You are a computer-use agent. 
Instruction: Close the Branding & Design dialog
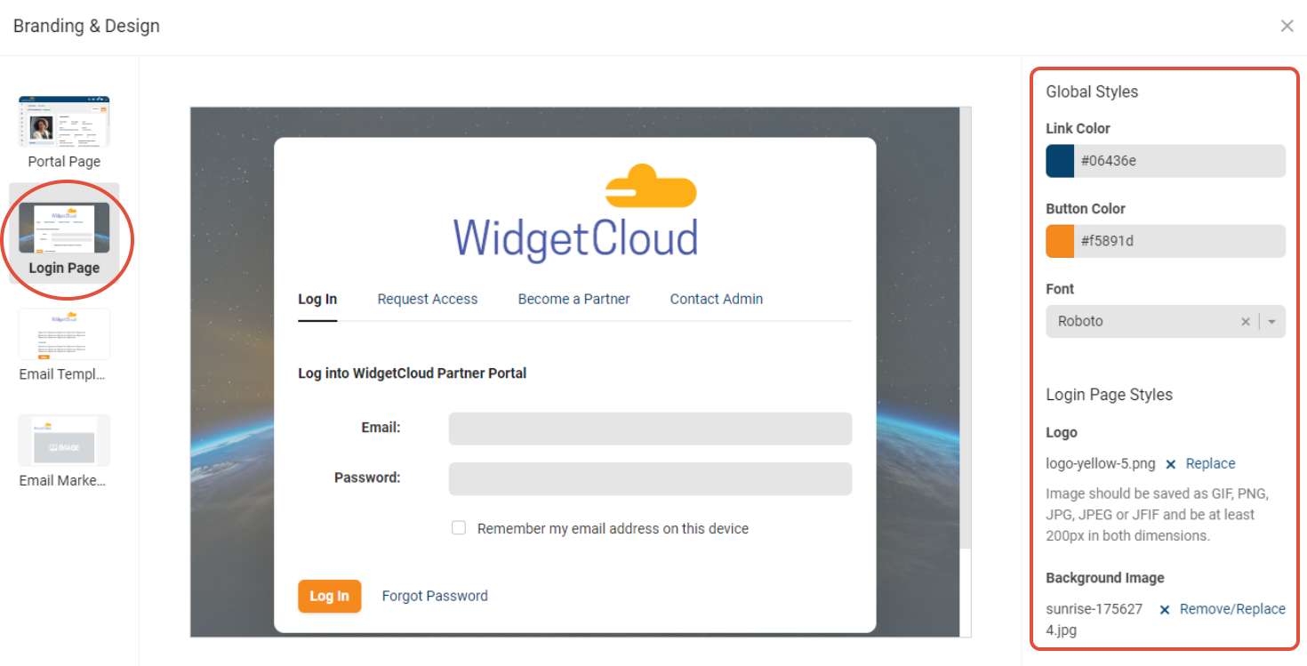pyautogui.click(x=1287, y=26)
